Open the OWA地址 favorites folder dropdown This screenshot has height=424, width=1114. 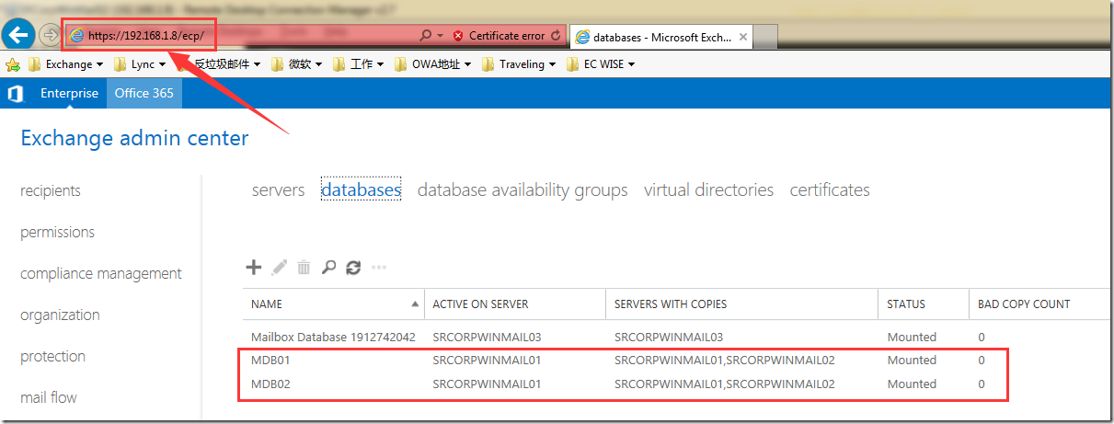(433, 64)
